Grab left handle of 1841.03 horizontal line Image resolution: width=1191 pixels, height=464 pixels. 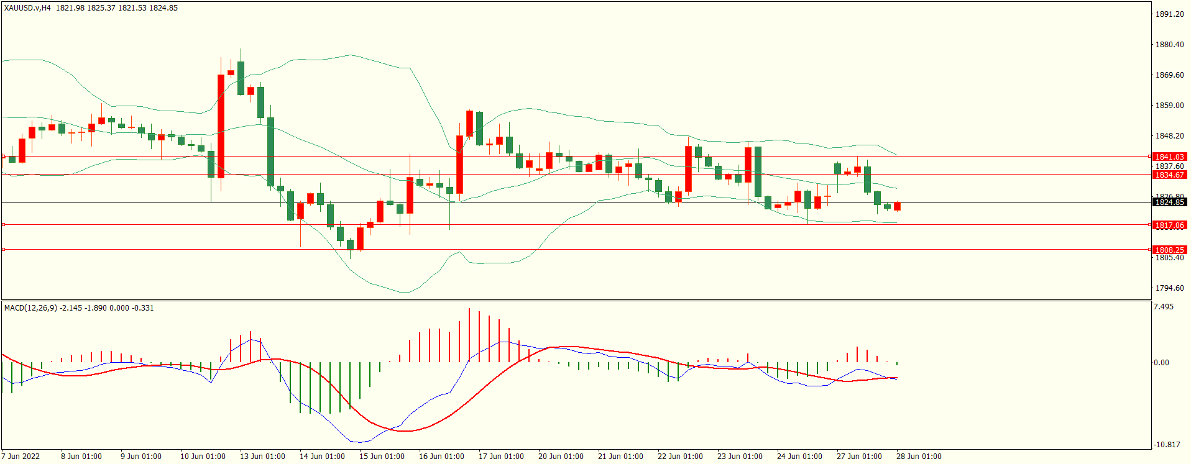pyautogui.click(x=3, y=157)
